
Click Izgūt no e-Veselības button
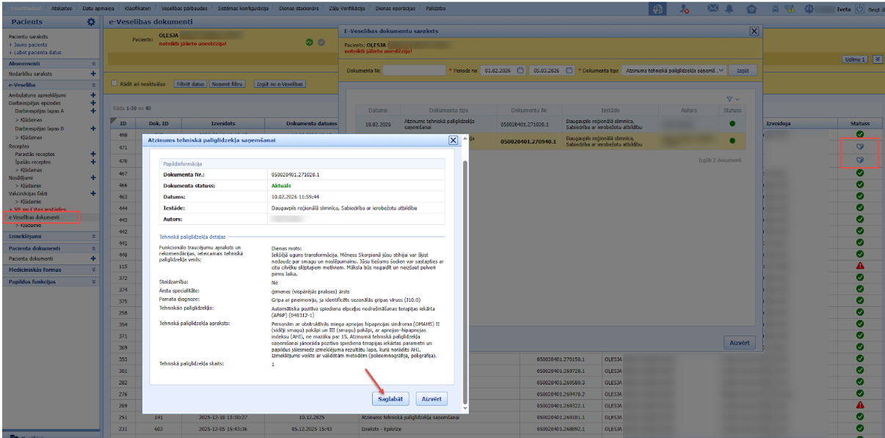[x=279, y=84]
